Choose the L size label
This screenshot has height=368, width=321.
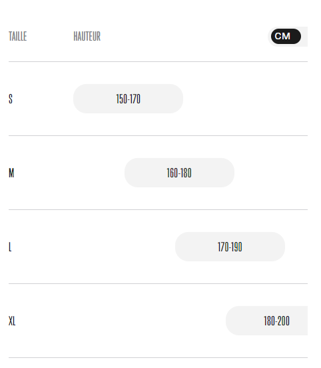[10, 247]
